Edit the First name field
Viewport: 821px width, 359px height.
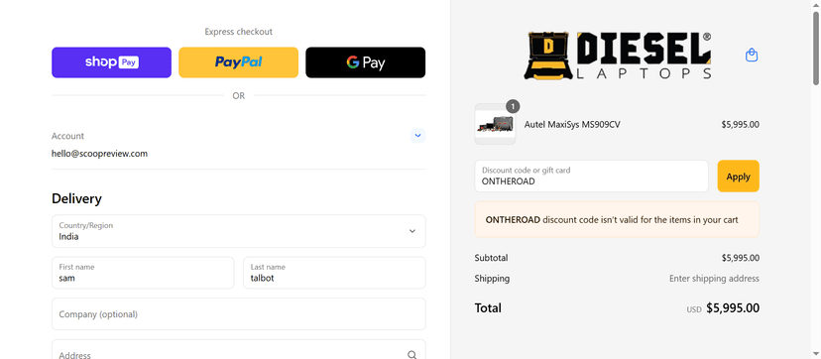(143, 273)
